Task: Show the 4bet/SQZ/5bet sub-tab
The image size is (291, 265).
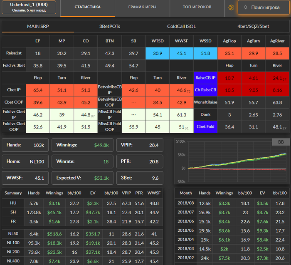Action: pos(253,26)
